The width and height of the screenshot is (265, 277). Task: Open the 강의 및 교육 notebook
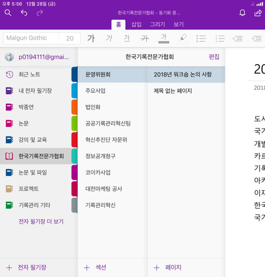36,139
